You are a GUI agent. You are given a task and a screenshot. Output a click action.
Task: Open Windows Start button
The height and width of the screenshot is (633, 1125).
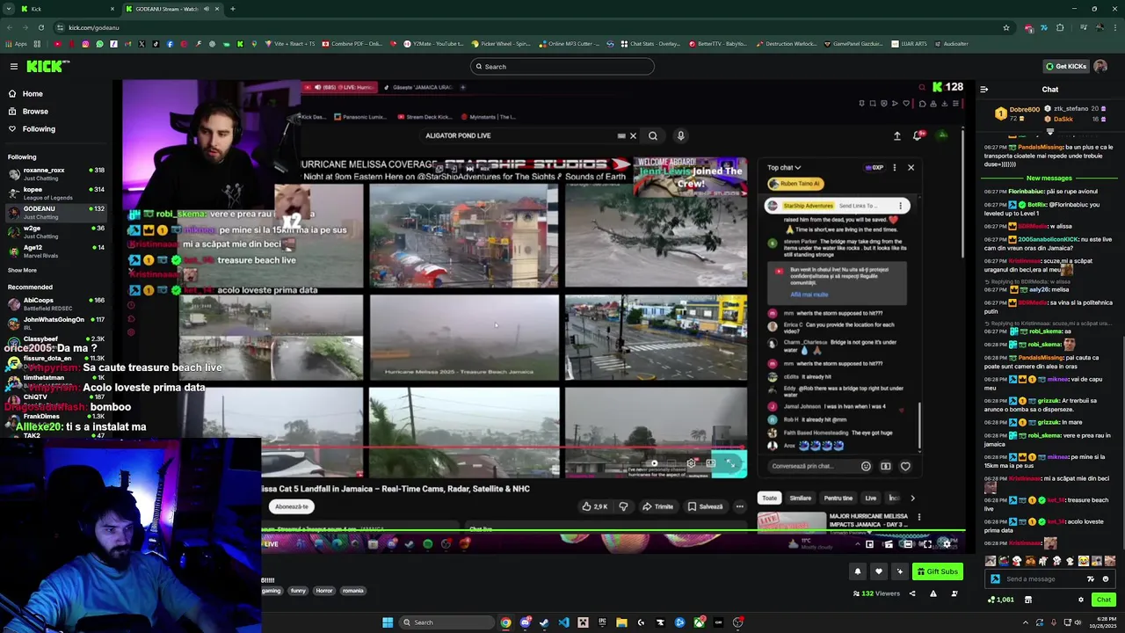(388, 622)
